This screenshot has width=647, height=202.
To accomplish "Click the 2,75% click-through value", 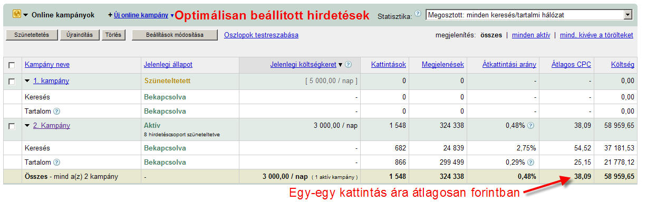I will 527,148.
